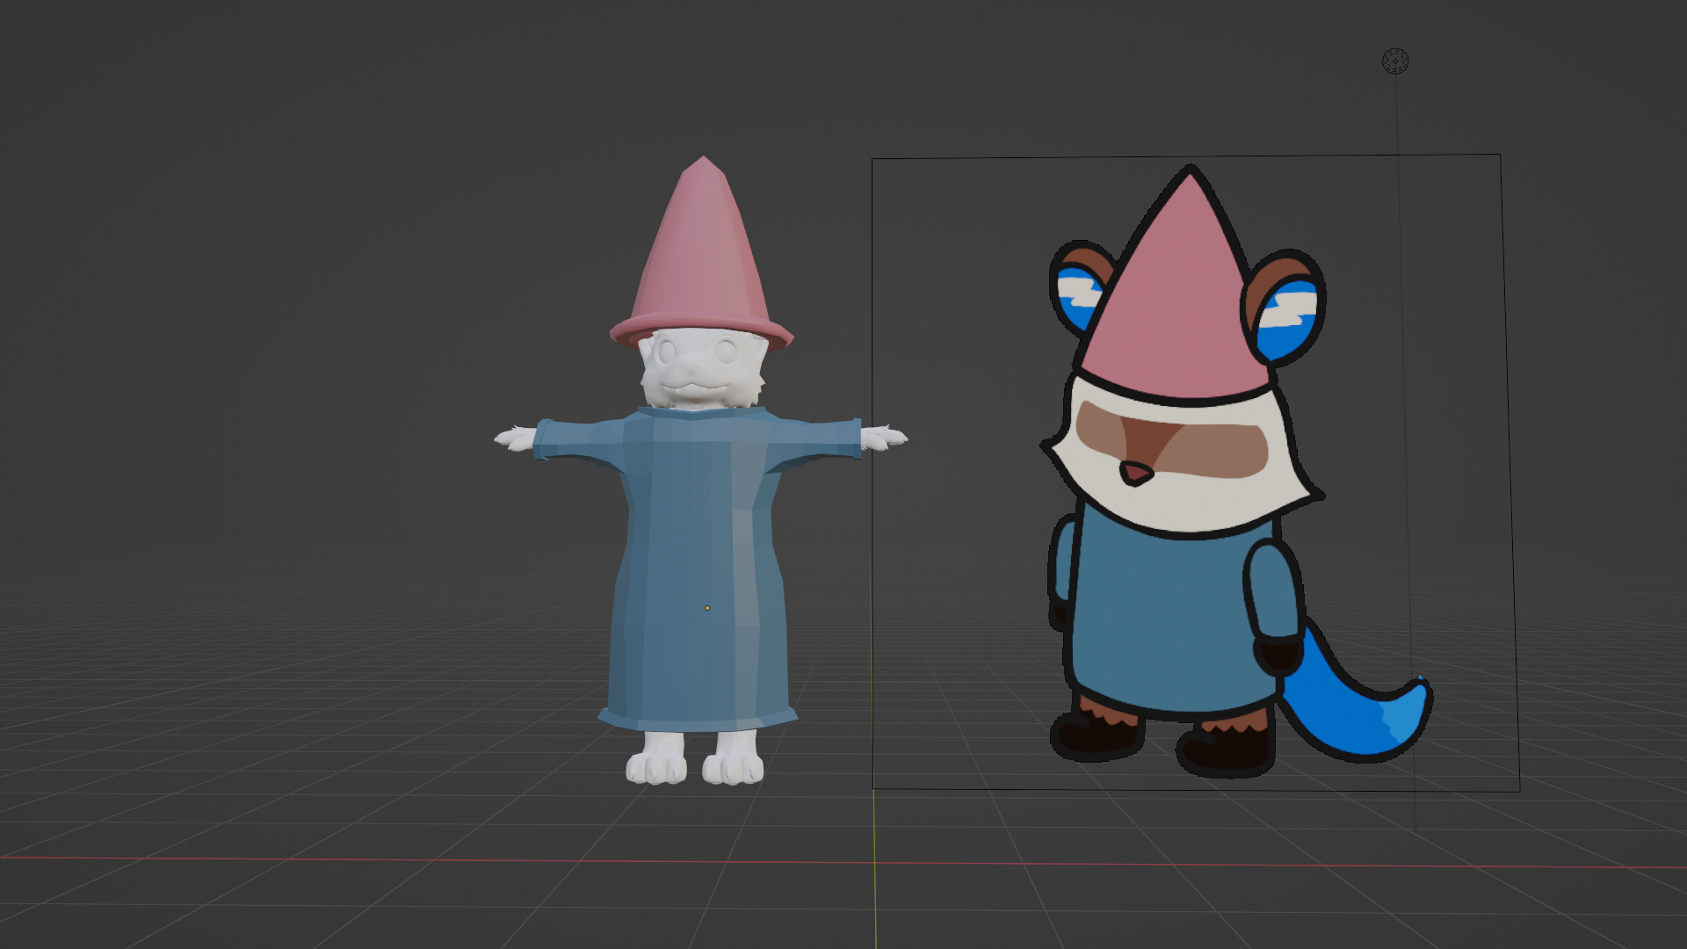1687x949 pixels.
Task: Click the right blue ear in reference image
Action: pyautogui.click(x=1287, y=316)
